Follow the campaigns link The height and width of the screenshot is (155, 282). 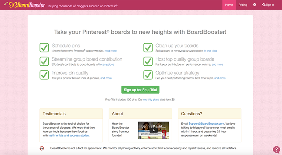[x=108, y=65]
